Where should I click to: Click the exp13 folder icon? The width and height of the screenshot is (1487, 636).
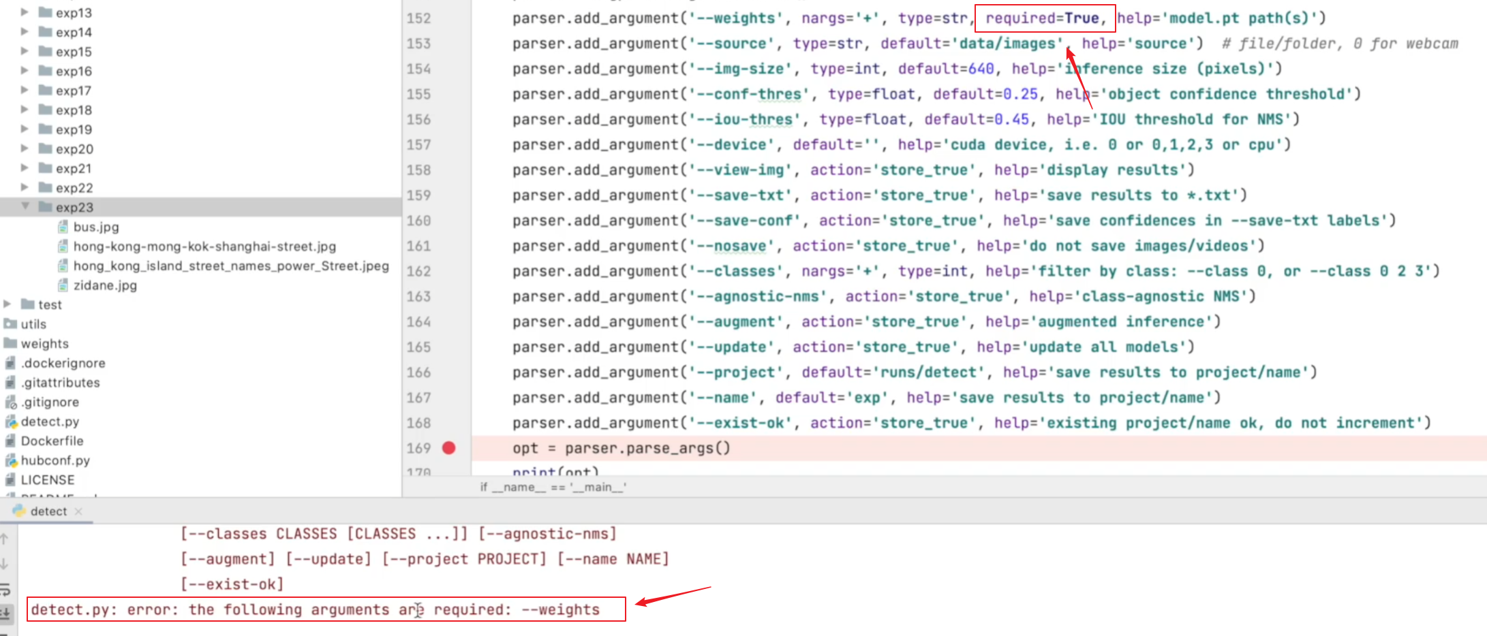[46, 12]
